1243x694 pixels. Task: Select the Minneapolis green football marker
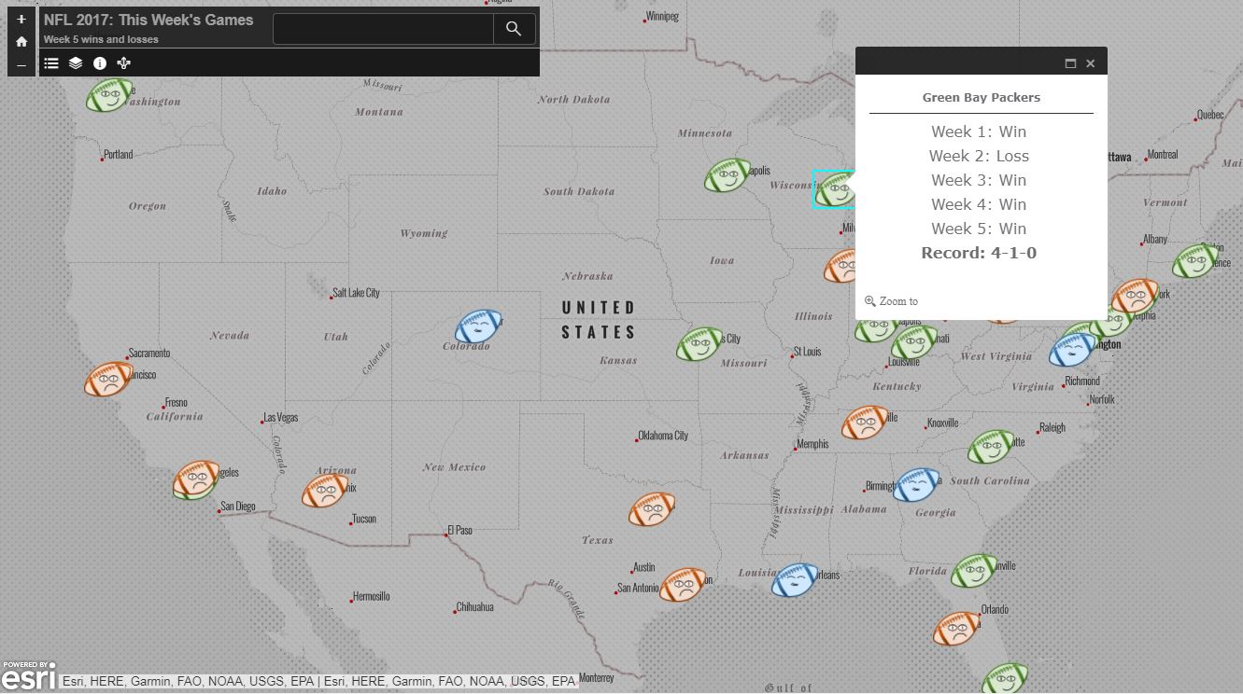pyautogui.click(x=727, y=175)
